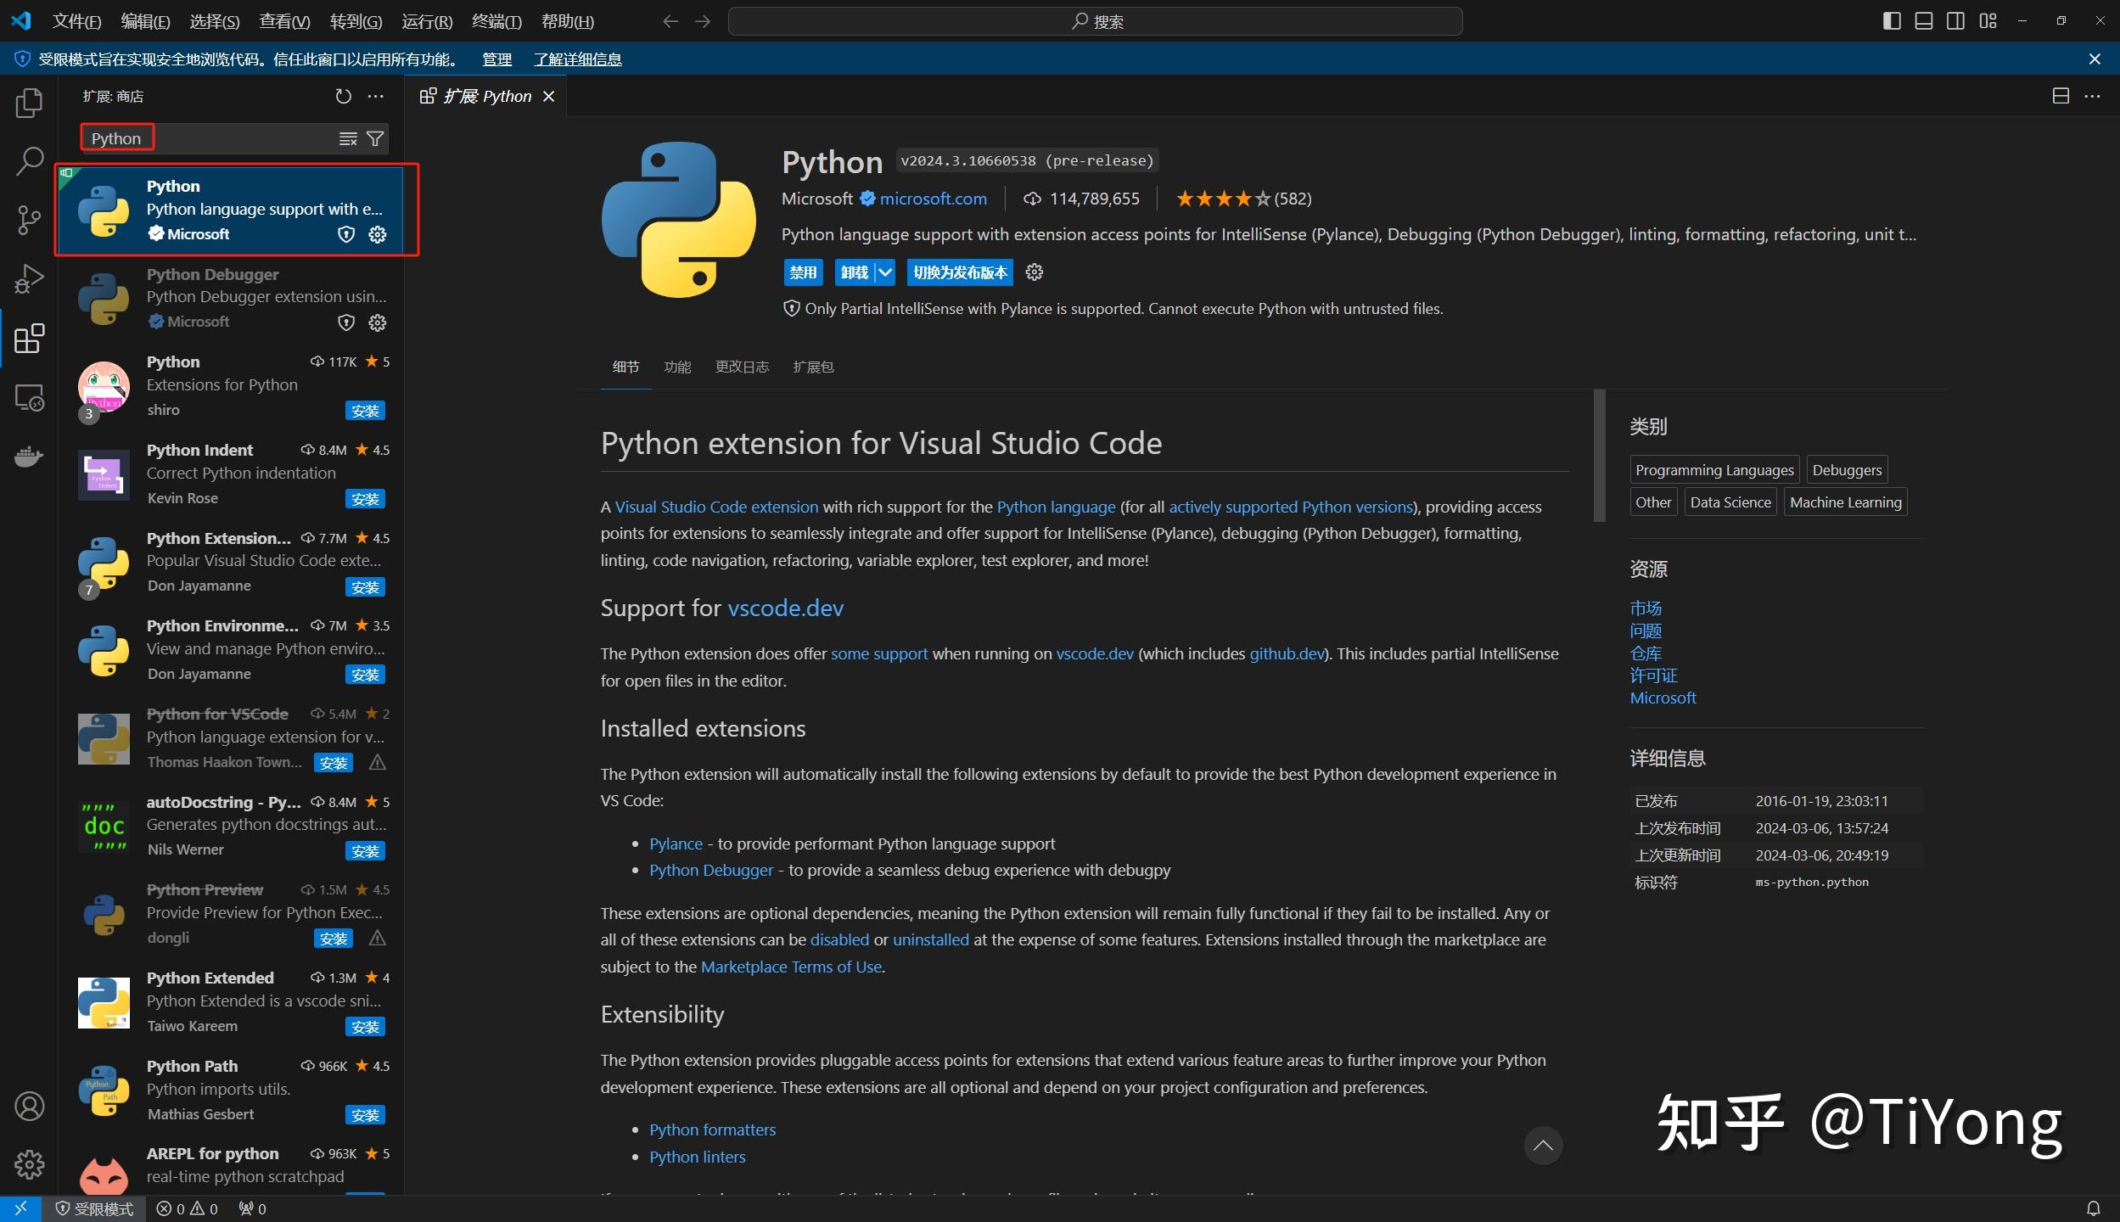Screen dimensions: 2120x1222
Task: Refresh the extensions list
Action: coord(343,96)
